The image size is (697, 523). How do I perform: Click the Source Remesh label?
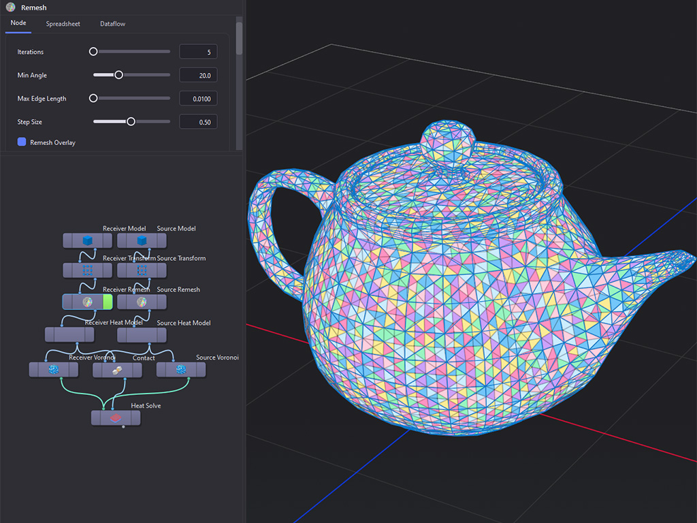178,289
